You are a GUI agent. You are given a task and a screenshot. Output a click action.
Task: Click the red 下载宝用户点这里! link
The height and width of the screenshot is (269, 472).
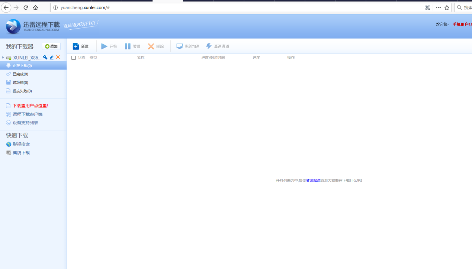coord(30,106)
